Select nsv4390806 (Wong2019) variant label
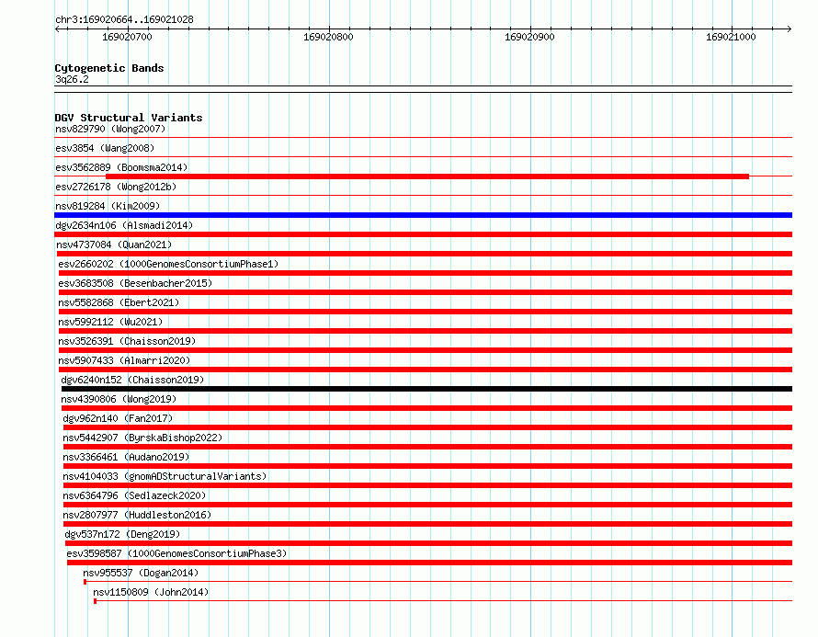818x637 pixels. tap(119, 399)
